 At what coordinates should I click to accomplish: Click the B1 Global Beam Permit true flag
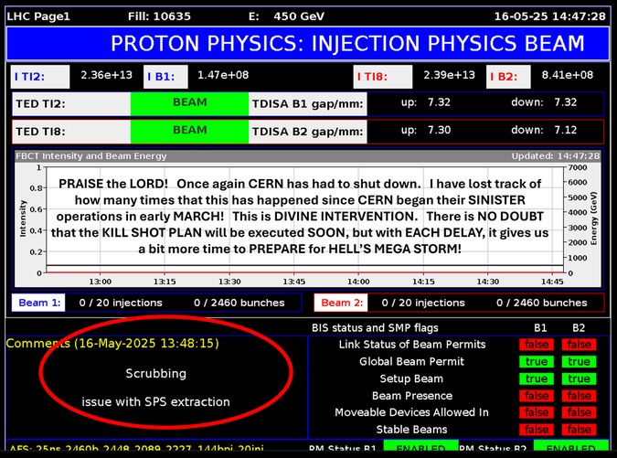coord(537,362)
